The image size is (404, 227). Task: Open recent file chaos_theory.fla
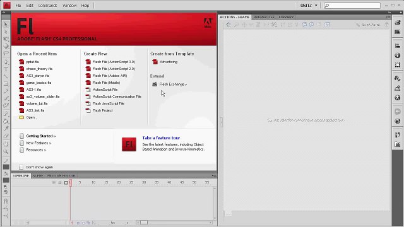pyautogui.click(x=39, y=69)
